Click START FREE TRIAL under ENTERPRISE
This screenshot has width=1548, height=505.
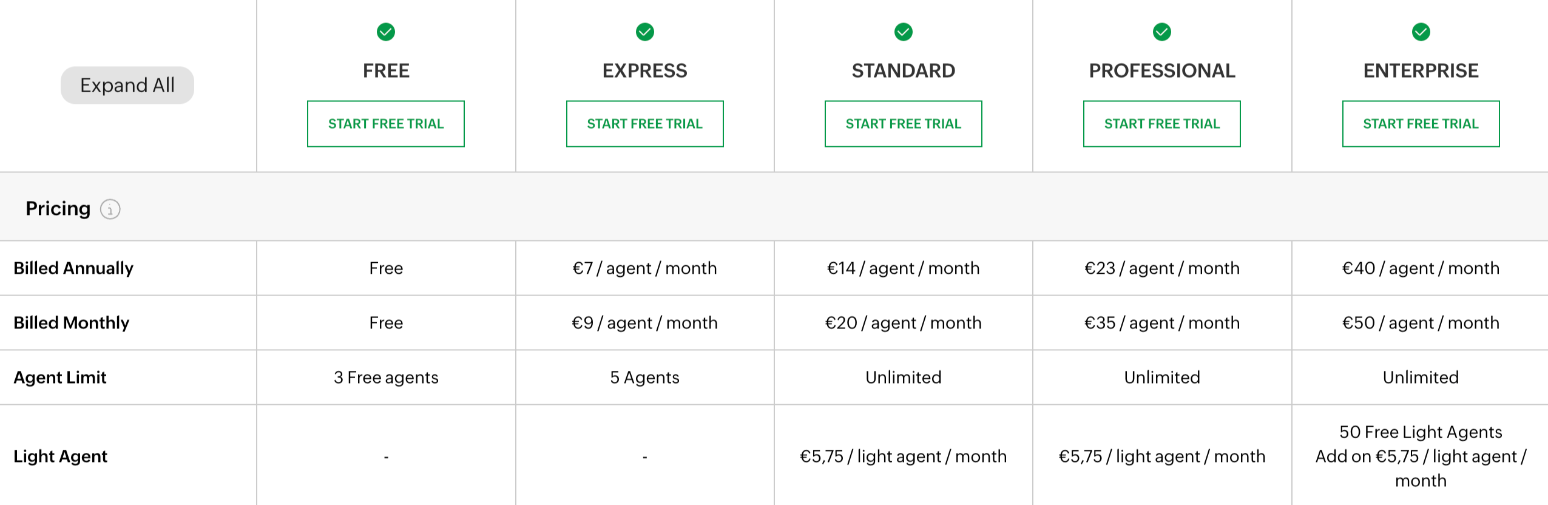pyautogui.click(x=1420, y=124)
